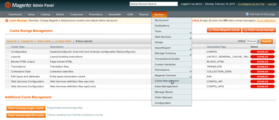Open the Sales menu

coord(31,14)
